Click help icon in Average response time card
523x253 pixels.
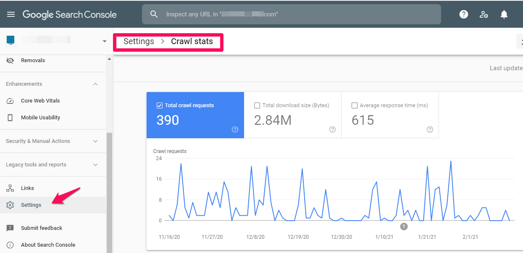pos(430,129)
